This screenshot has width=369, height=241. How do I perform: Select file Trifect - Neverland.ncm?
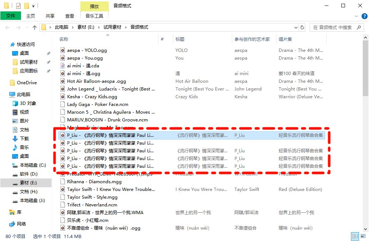[x=92, y=205]
